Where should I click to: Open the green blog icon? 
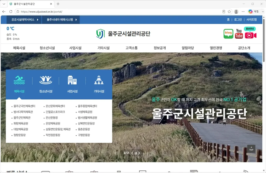tap(228, 34)
